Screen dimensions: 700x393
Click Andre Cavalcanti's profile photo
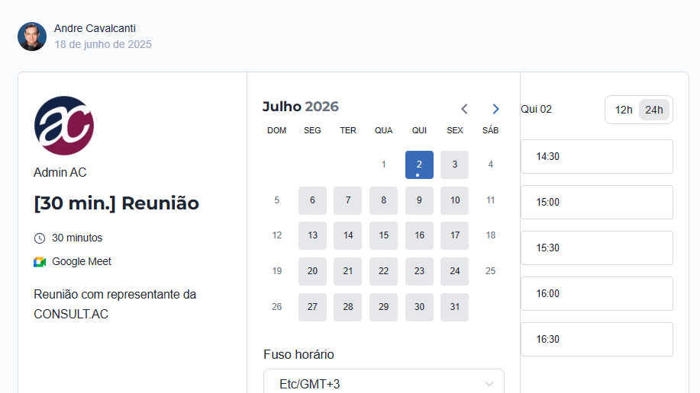click(32, 37)
